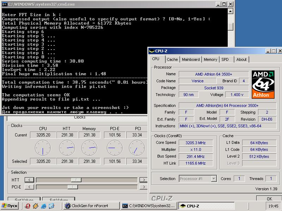The height and width of the screenshot is (211, 282).
Task: Click the PCI clock dial gauge
Action: tap(137, 148)
